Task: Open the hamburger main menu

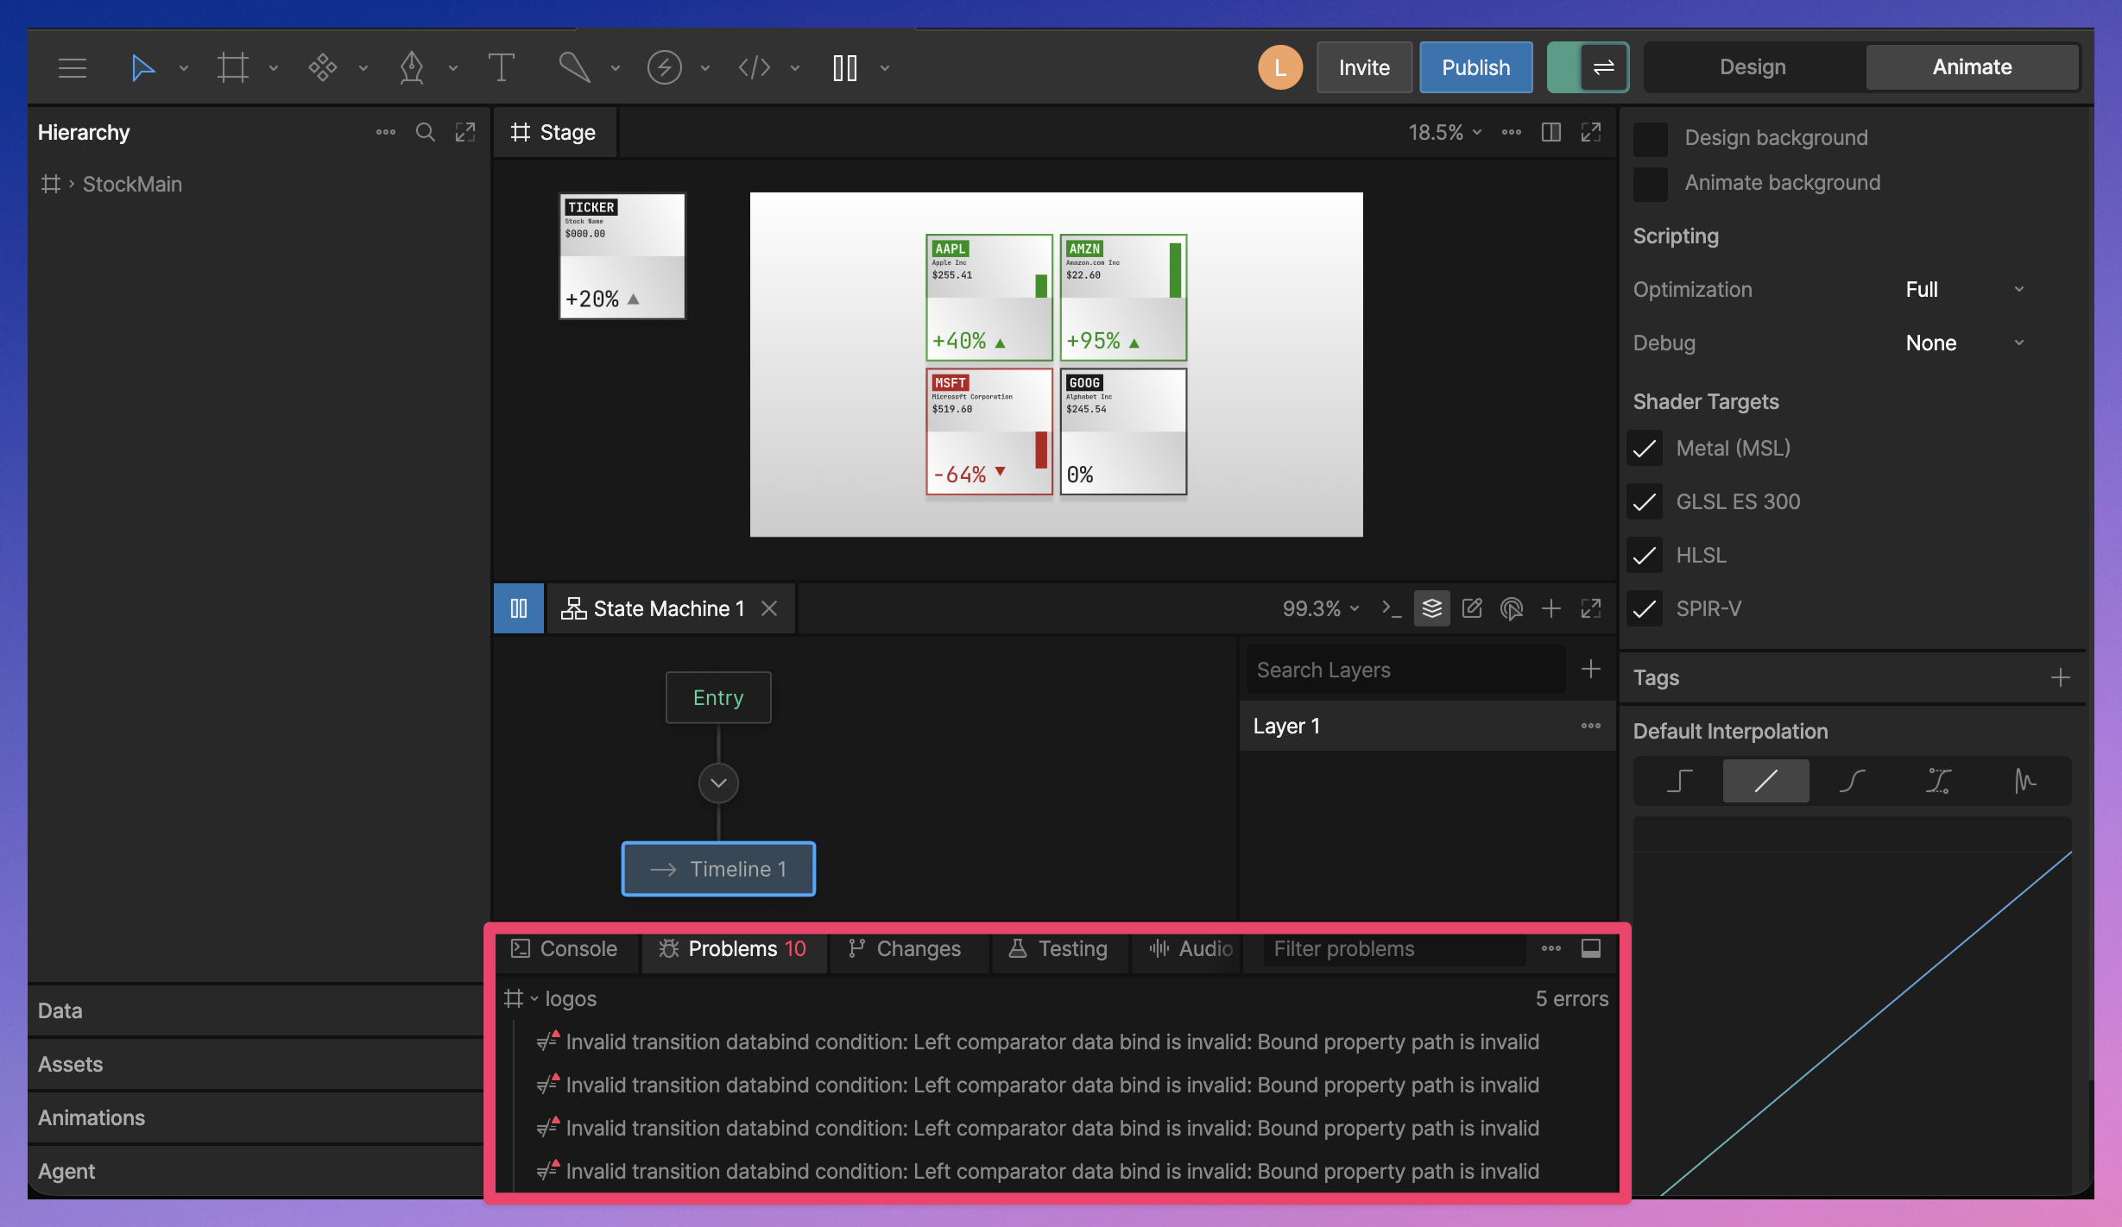Action: coord(73,67)
